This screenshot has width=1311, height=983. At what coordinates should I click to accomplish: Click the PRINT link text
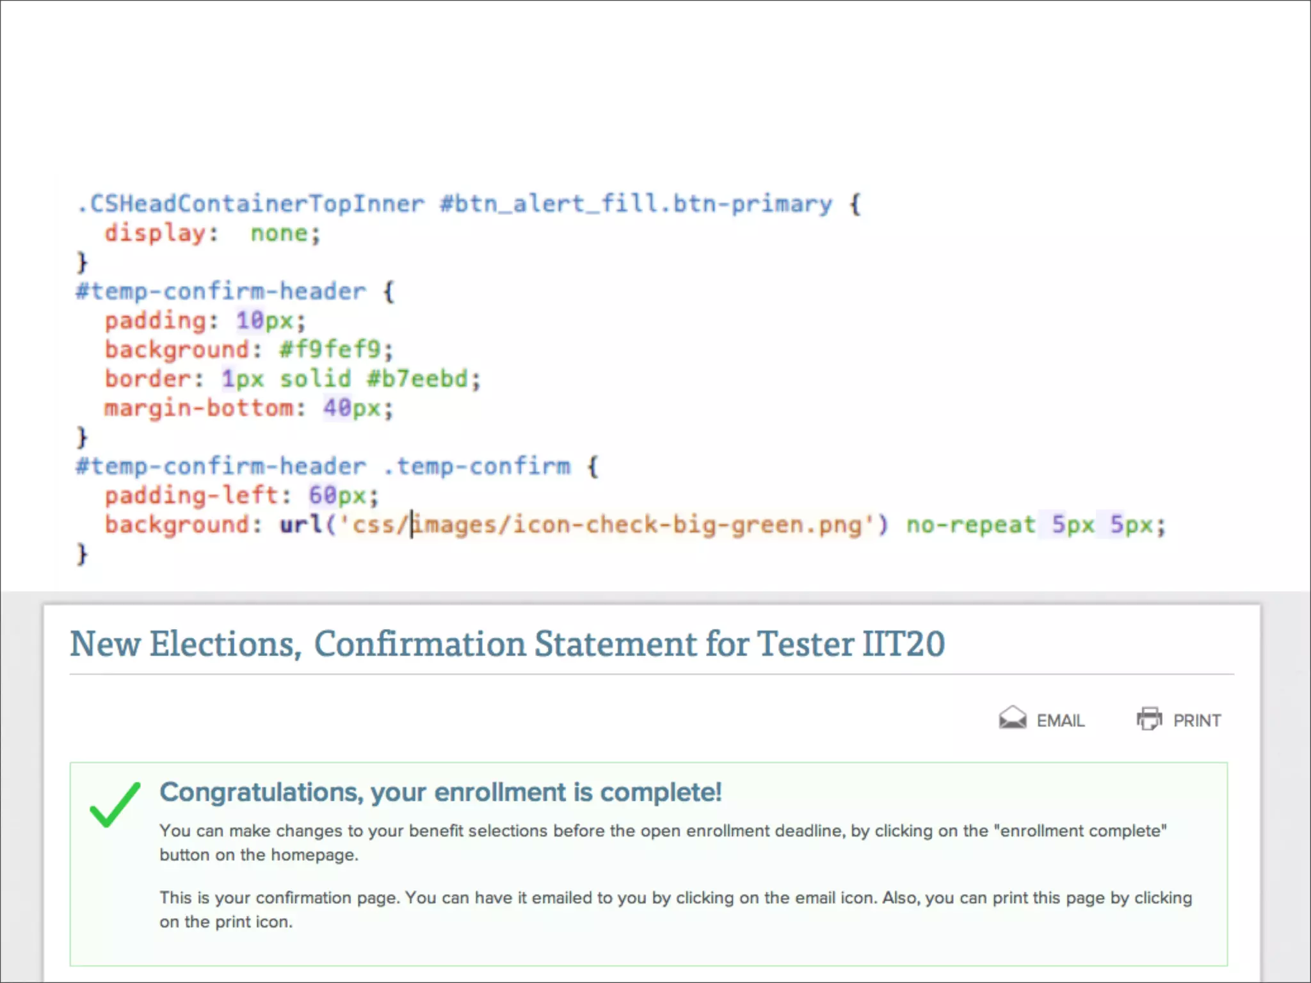(x=1196, y=721)
